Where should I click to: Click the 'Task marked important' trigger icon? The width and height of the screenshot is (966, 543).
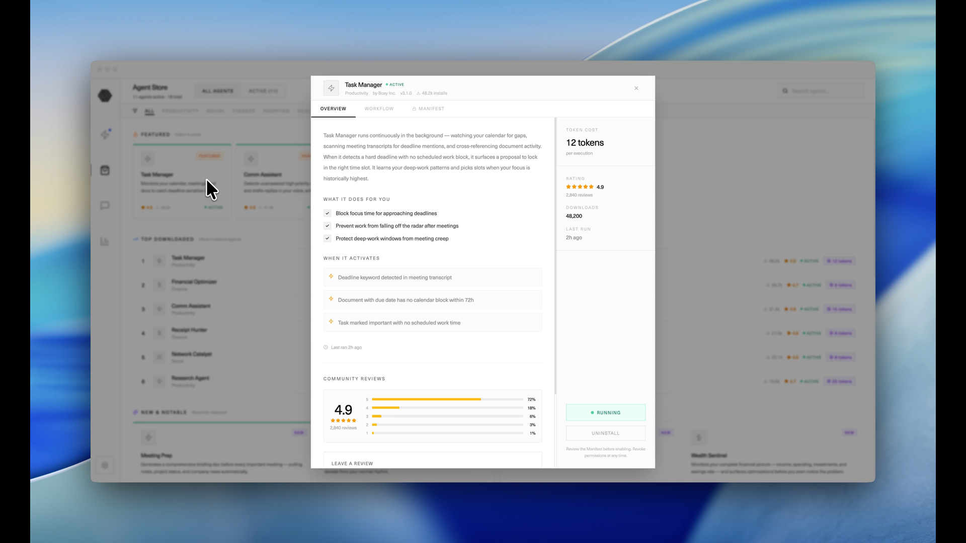(331, 322)
